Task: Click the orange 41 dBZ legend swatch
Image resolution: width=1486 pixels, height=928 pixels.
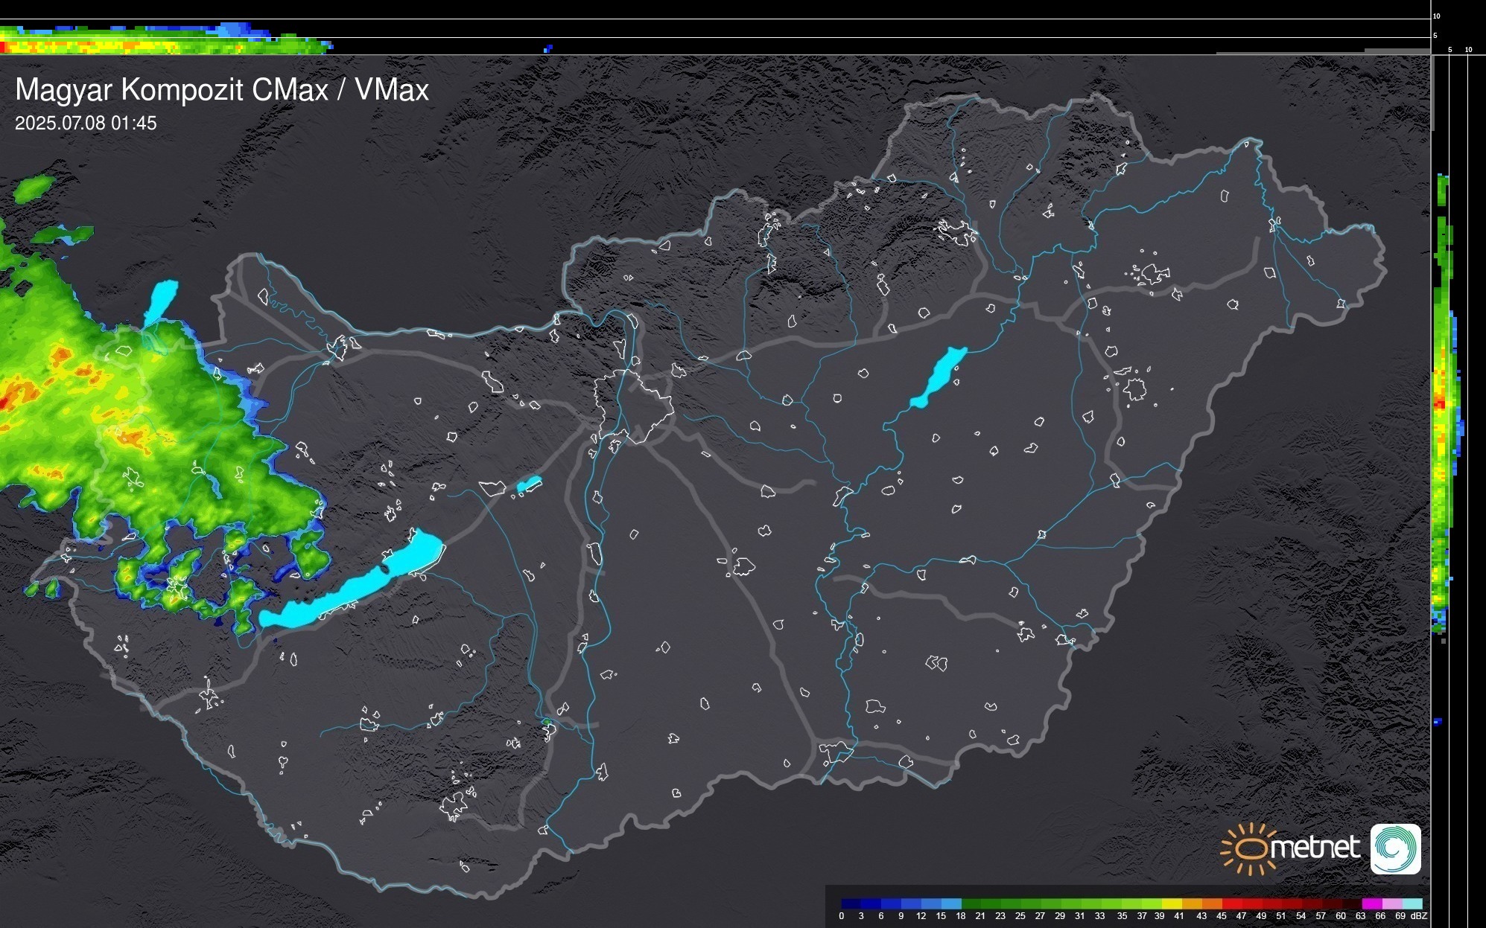Action: [1191, 903]
